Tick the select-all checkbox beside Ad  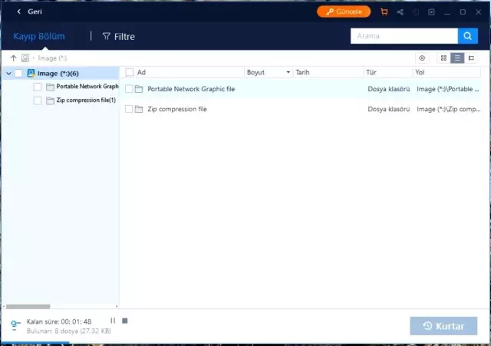pos(130,72)
